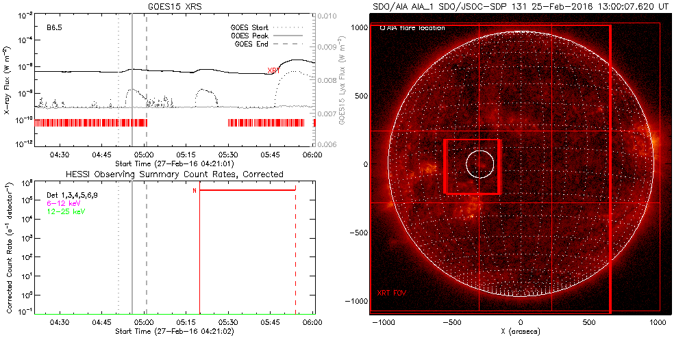Click the SDO/AIA image title text
Image resolution: width=685 pixels, height=342 pixels.
(x=521, y=6)
